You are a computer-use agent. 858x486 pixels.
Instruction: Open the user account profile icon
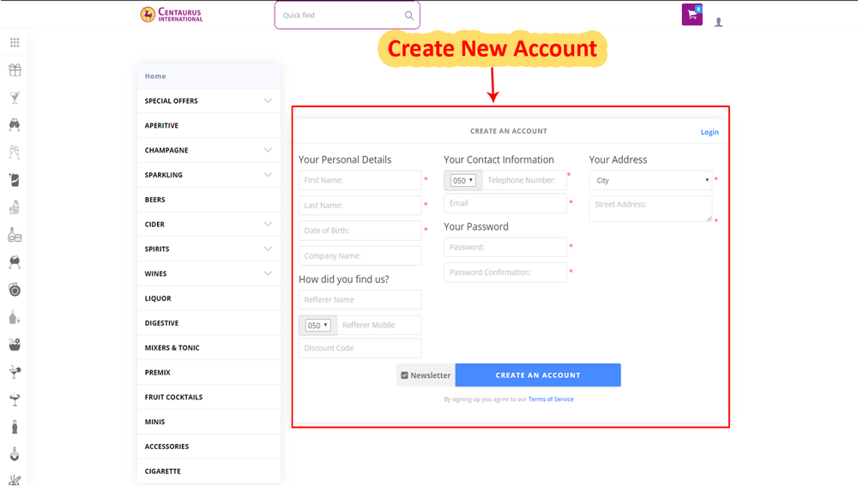click(x=718, y=22)
